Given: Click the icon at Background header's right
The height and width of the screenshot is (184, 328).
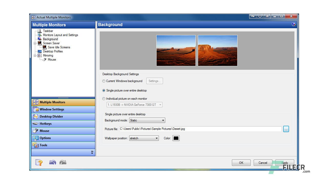Looking at the screenshot, I should click(x=293, y=25).
